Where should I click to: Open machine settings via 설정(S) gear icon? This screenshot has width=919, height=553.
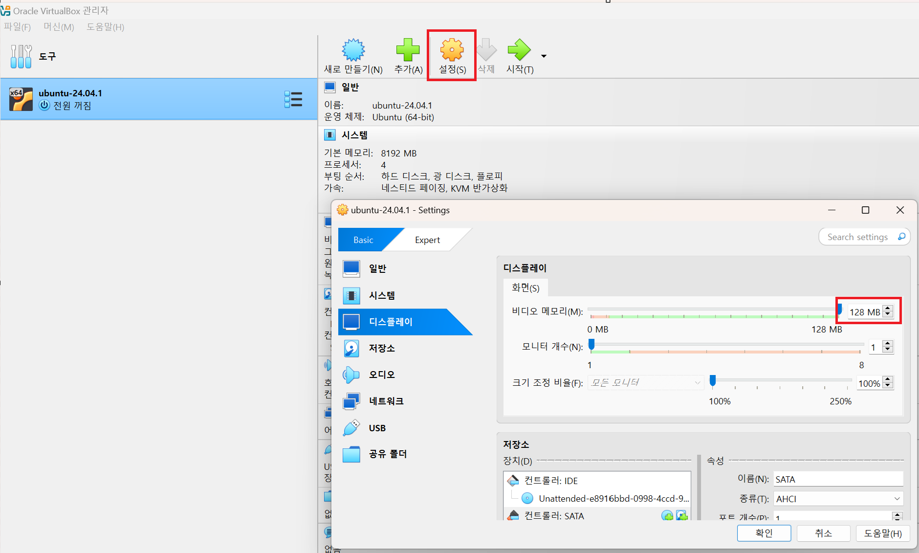pos(452,50)
